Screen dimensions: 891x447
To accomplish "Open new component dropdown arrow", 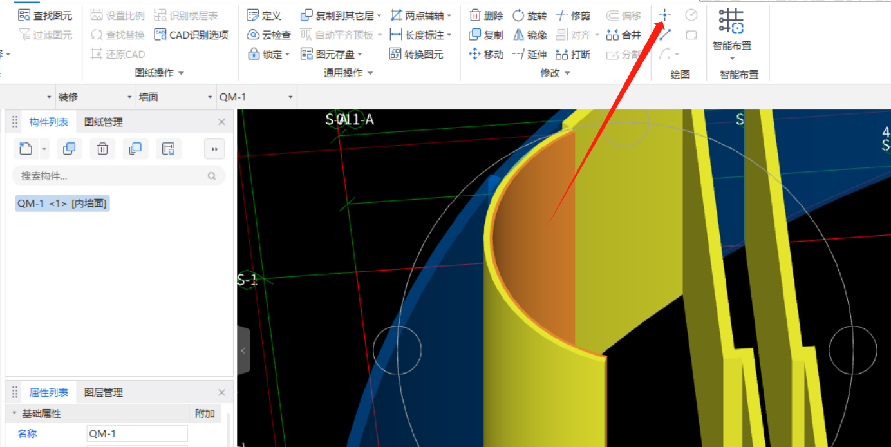I will [44, 149].
